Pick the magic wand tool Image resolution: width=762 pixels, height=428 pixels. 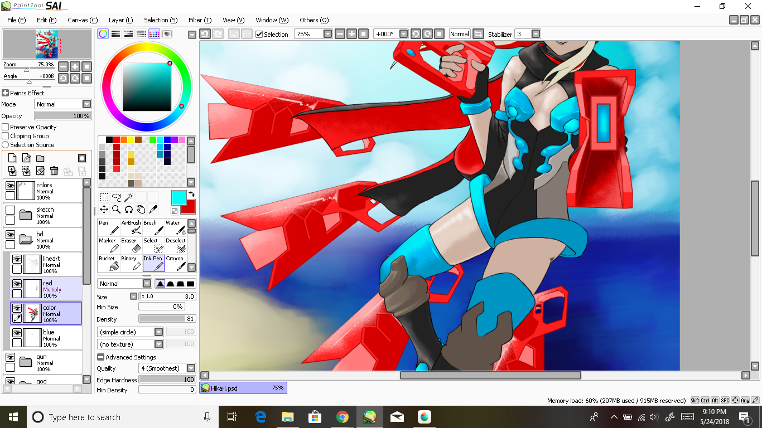click(128, 197)
